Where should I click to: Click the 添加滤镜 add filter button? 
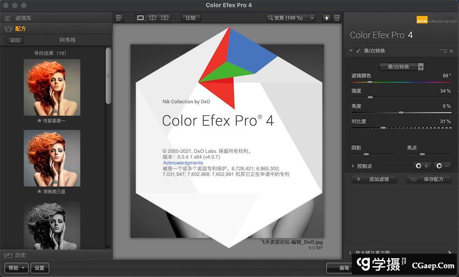[373, 179]
